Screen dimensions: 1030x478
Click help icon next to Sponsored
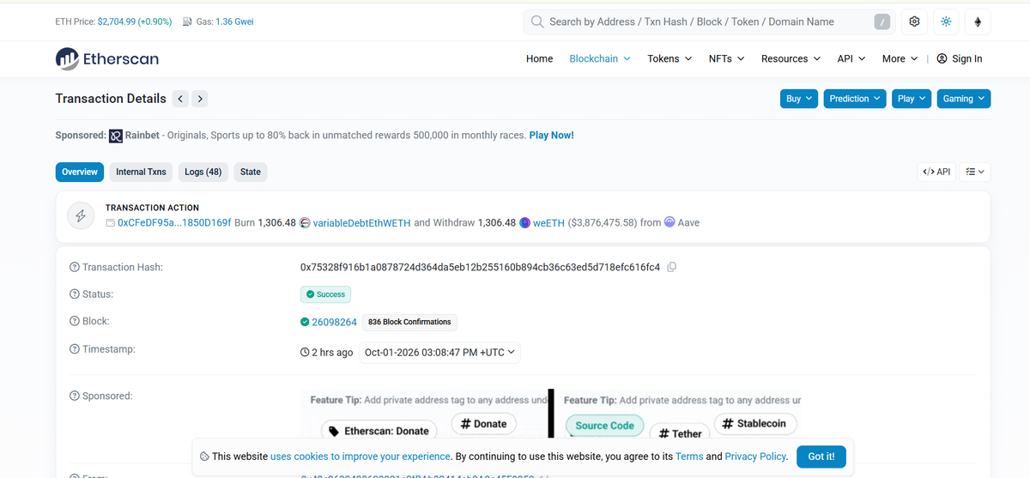(x=74, y=396)
